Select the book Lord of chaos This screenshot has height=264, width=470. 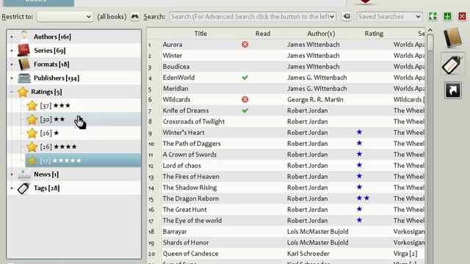tap(181, 166)
